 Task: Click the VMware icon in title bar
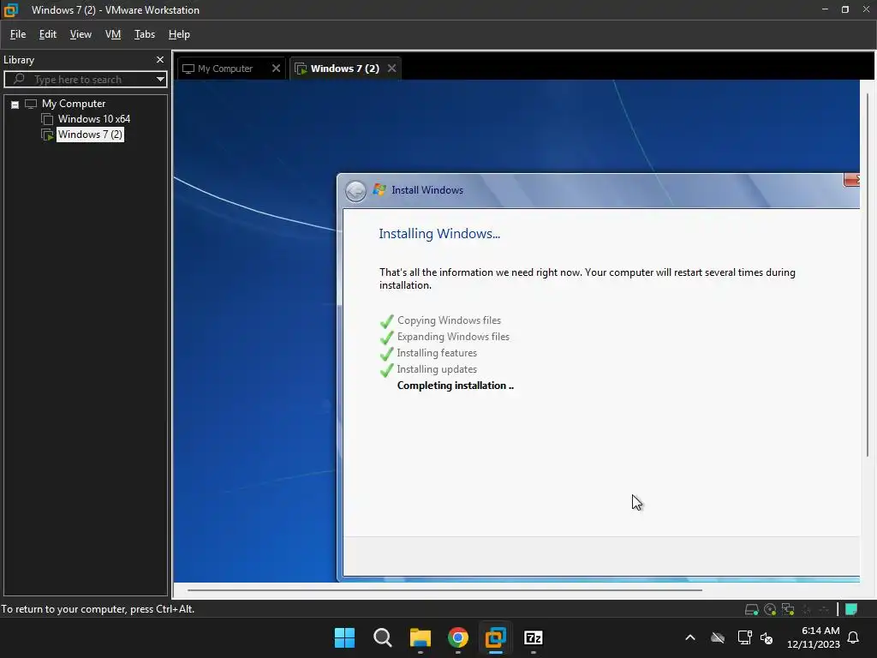point(11,10)
